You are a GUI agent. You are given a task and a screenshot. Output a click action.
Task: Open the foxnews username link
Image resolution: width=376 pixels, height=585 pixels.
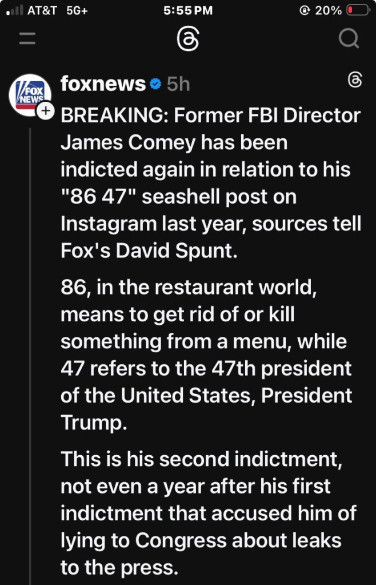[x=103, y=84]
